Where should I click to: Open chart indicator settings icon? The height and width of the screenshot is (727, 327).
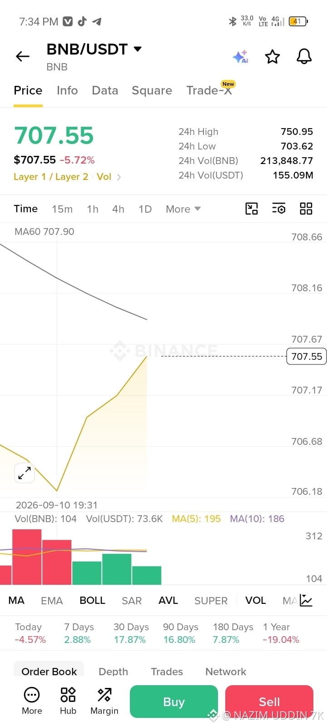[x=279, y=209]
